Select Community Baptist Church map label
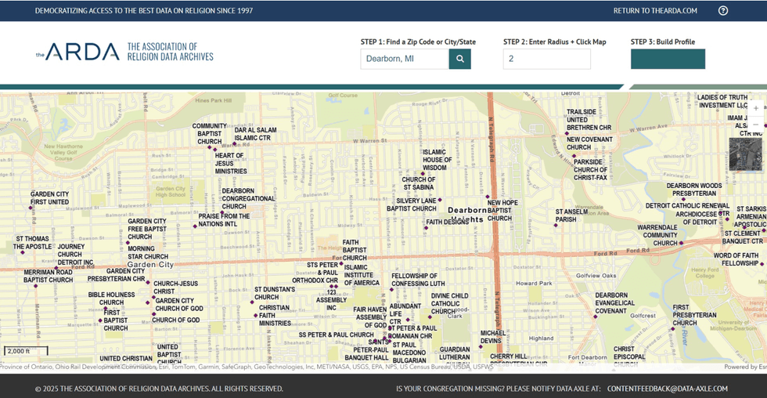 [x=210, y=134]
